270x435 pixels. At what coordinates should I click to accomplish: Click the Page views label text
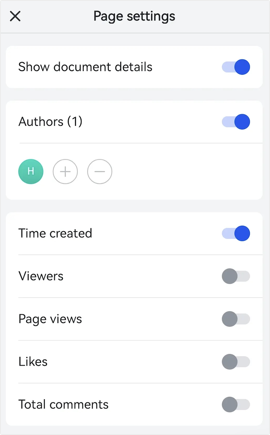pos(50,319)
